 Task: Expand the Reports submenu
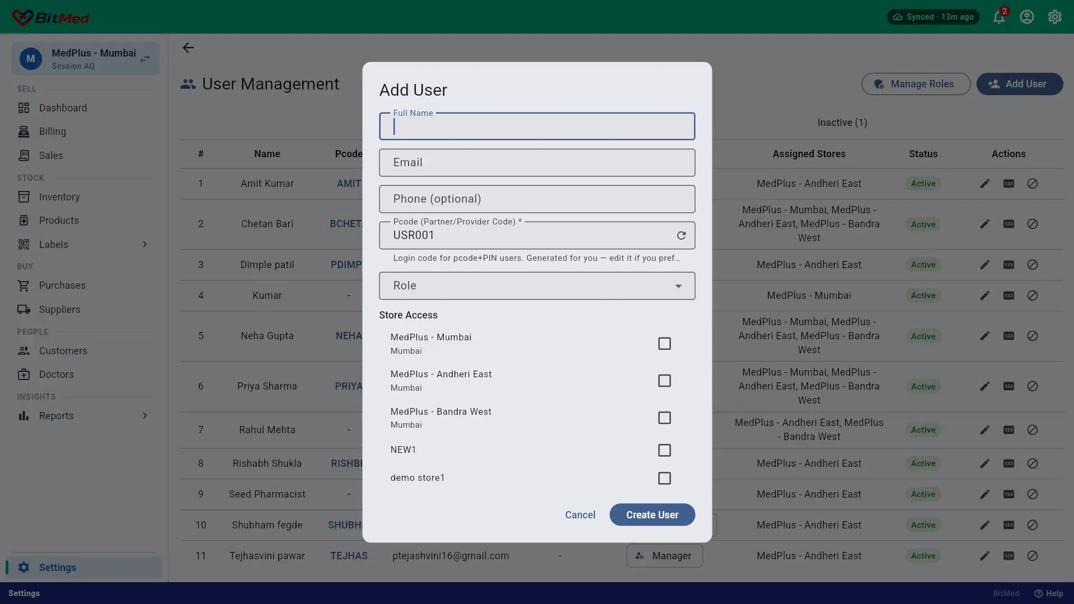145,416
